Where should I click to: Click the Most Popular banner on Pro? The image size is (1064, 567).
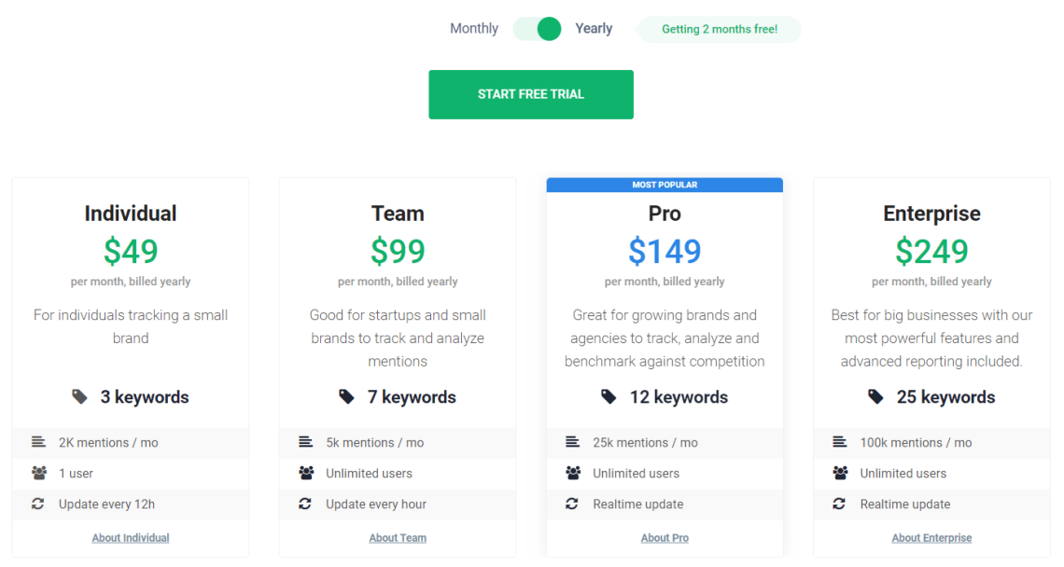665,185
